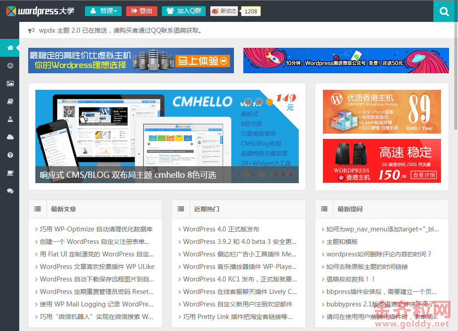Open WordPress 4.0 RC1 发布 link
Image resolution: width=458 pixels, height=331 pixels.
(240, 279)
